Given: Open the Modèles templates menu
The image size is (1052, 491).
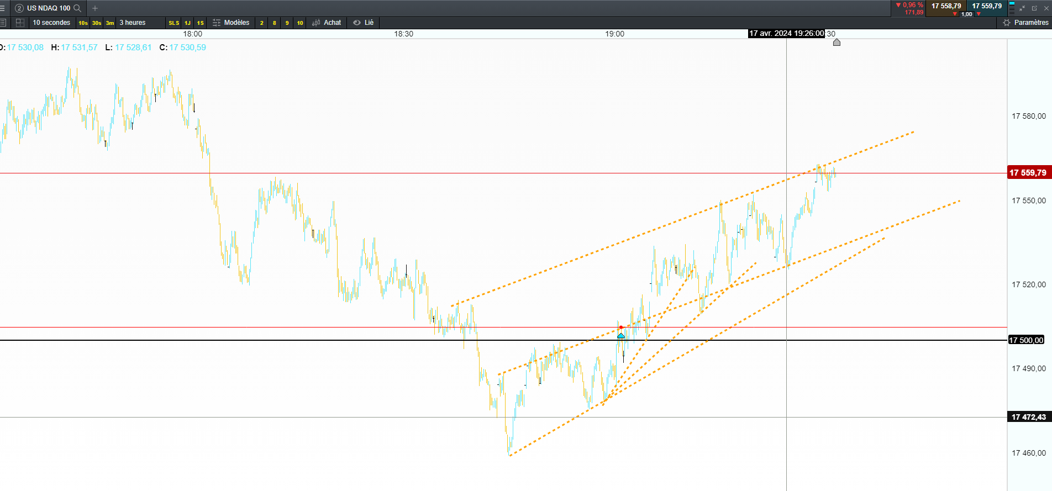Looking at the screenshot, I should coord(231,23).
